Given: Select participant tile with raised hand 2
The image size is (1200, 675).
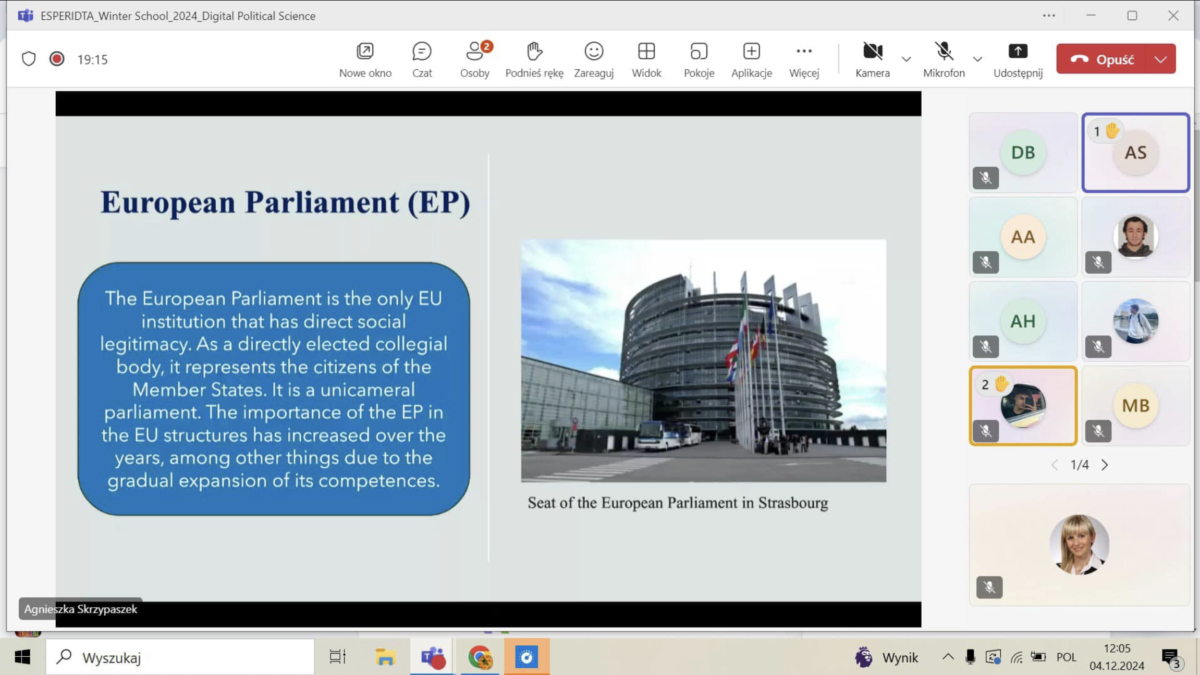Looking at the screenshot, I should point(1023,406).
